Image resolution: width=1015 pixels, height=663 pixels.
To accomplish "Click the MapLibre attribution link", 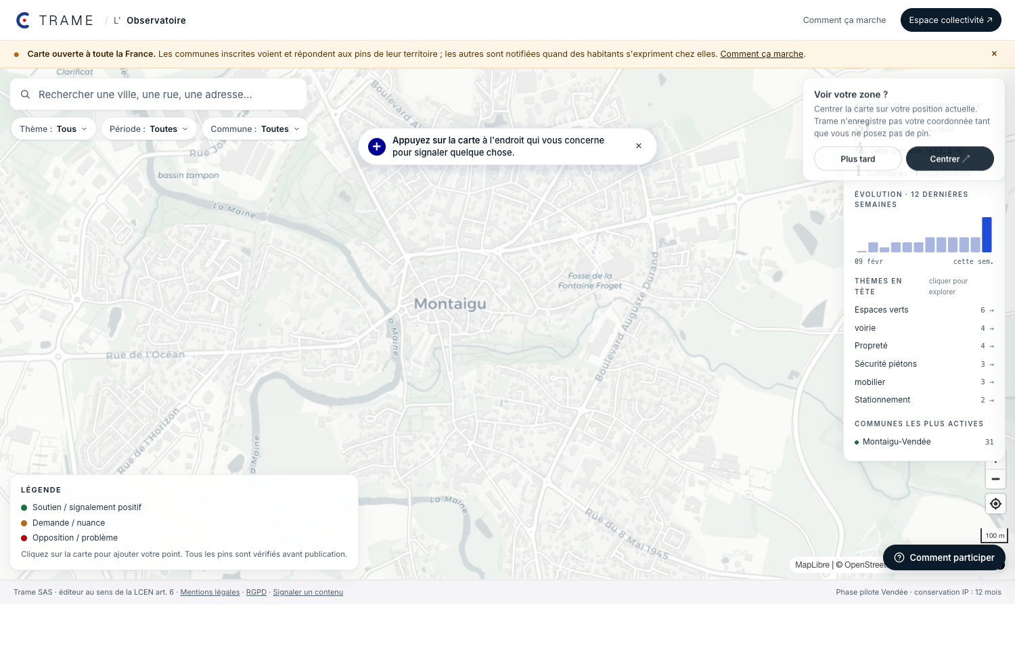I will point(812,565).
